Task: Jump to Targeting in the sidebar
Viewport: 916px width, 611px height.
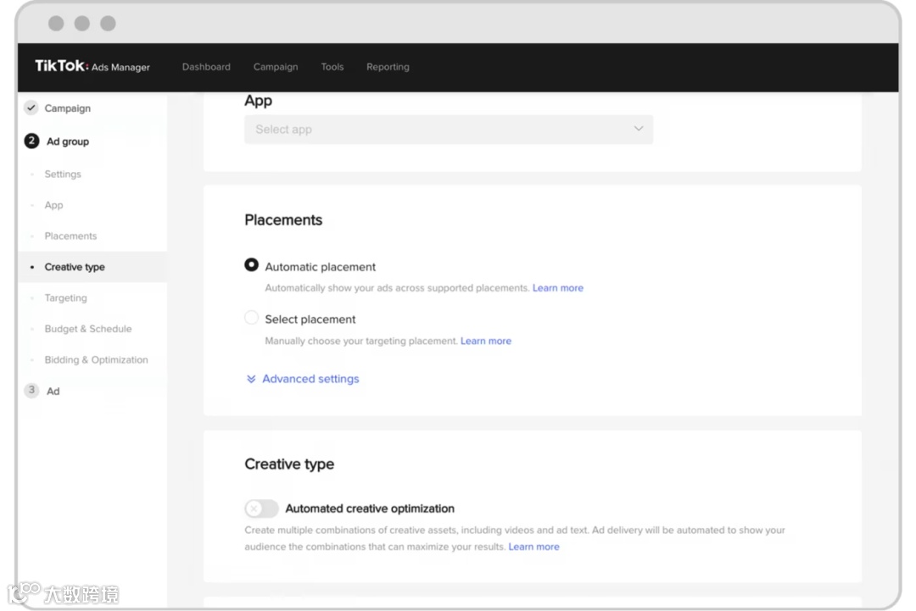Action: click(66, 298)
